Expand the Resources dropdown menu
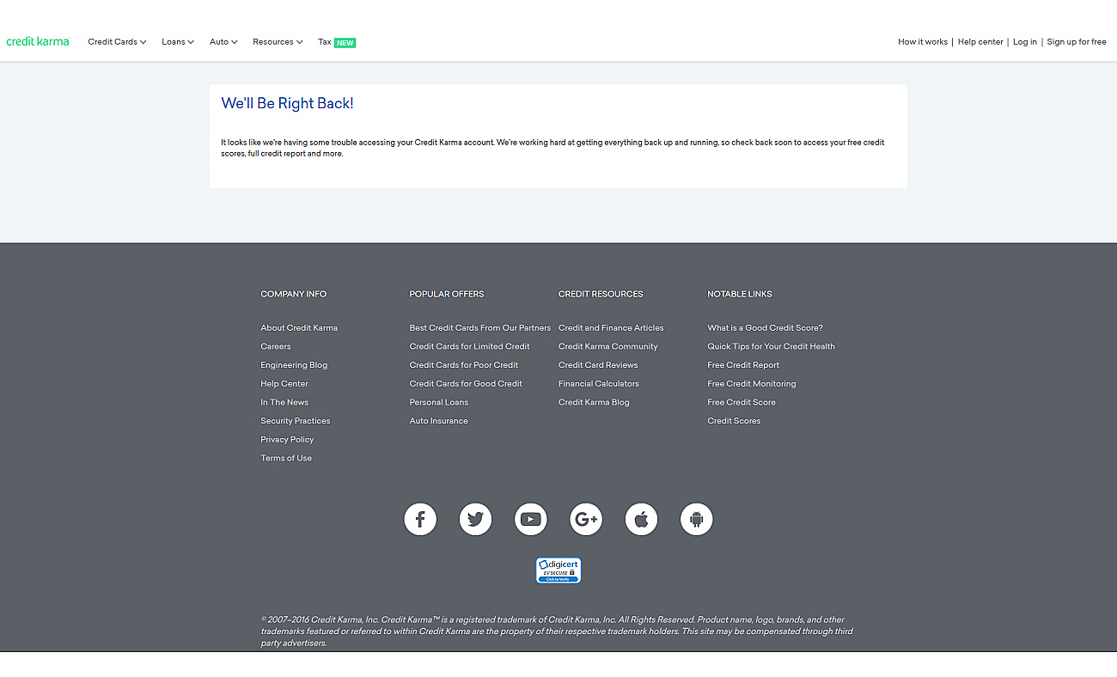The image size is (1117, 677). pos(278,42)
